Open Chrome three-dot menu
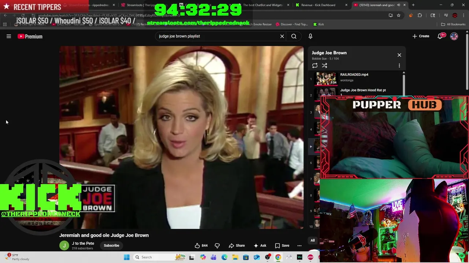 tap(464, 15)
